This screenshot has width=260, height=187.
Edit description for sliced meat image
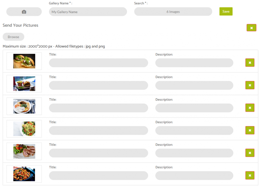pyautogui.click(x=194, y=153)
